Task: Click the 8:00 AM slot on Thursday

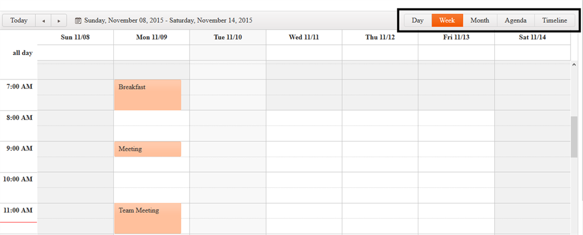Action: (x=380, y=117)
